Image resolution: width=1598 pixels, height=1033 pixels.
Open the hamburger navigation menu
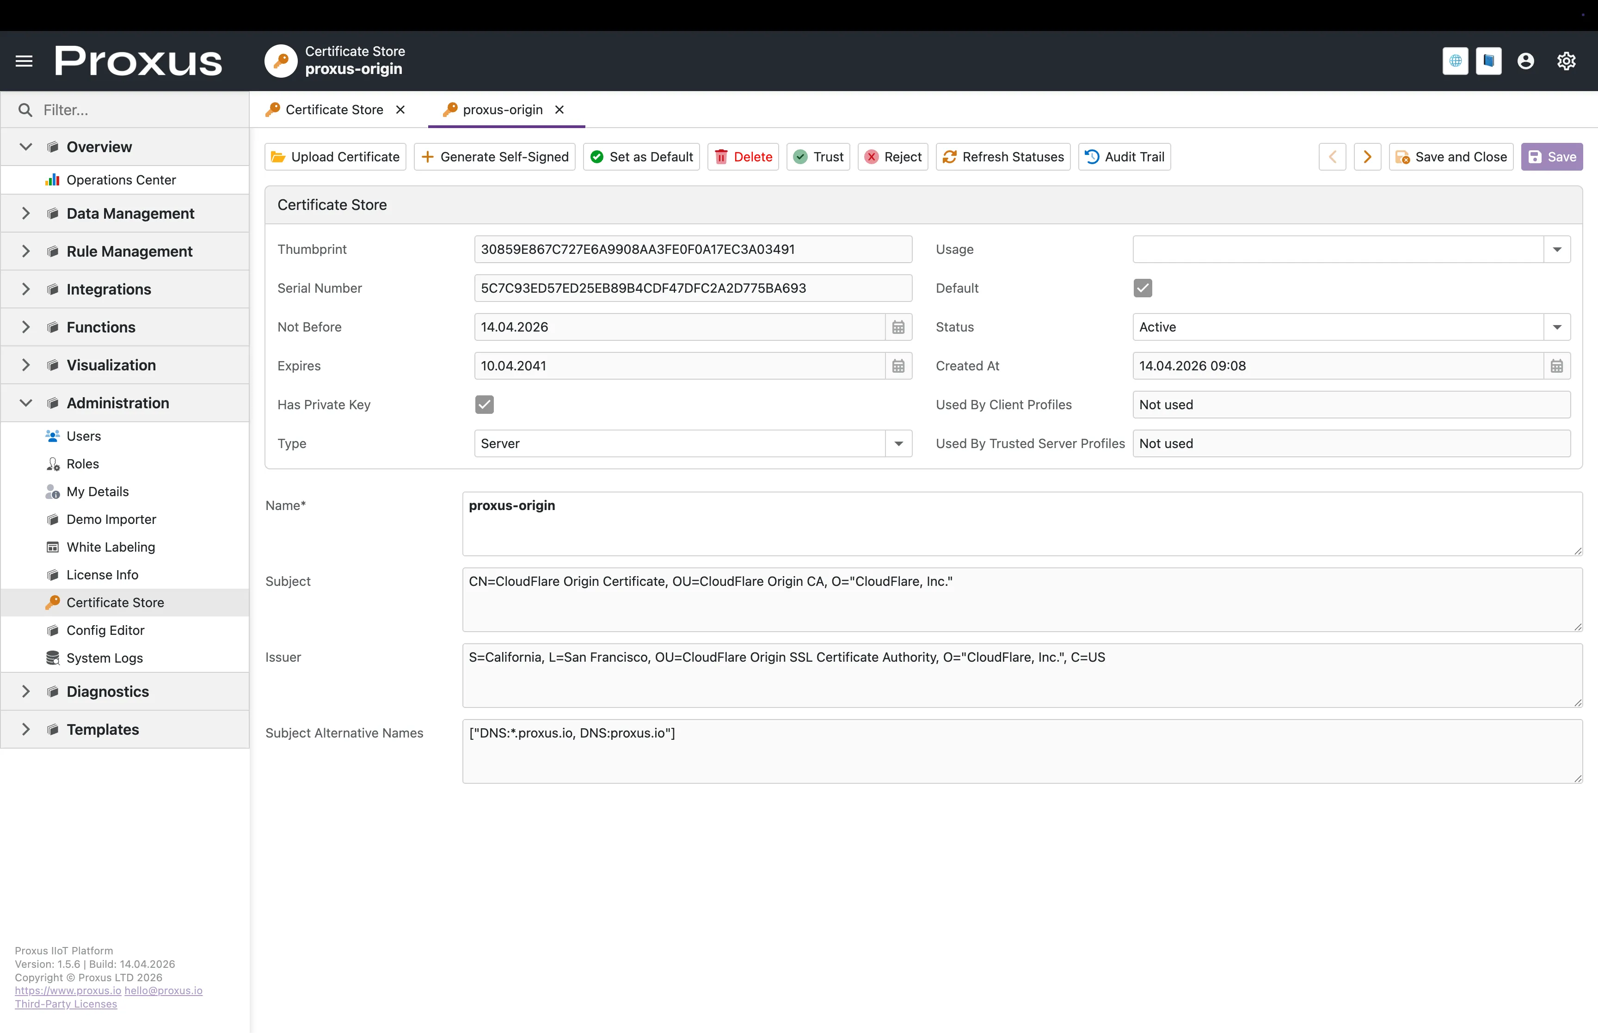tap(24, 61)
